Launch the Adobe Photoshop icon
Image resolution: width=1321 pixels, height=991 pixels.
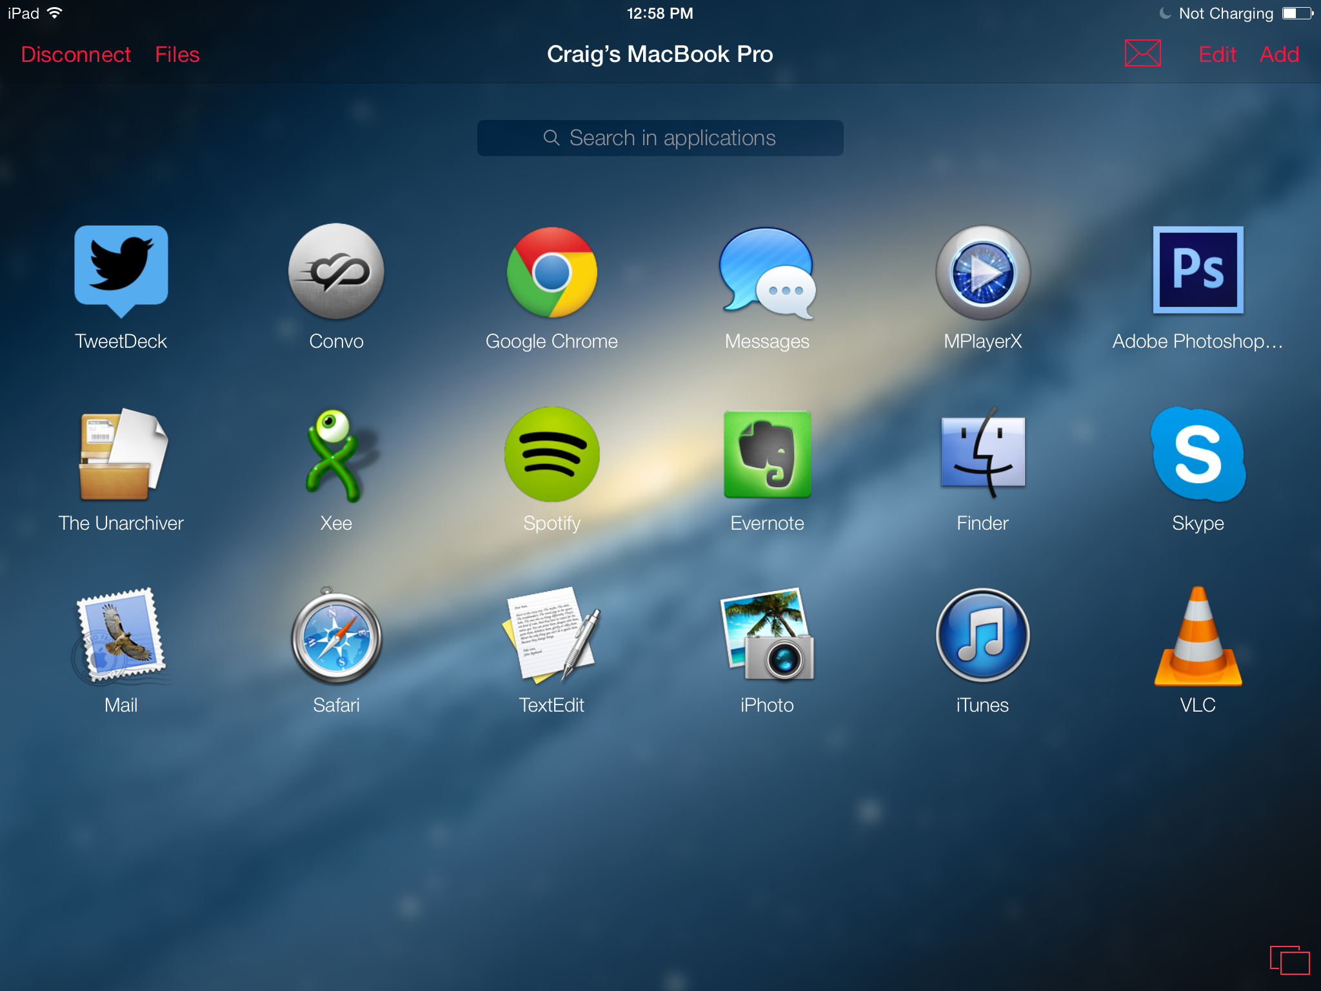pos(1198,270)
